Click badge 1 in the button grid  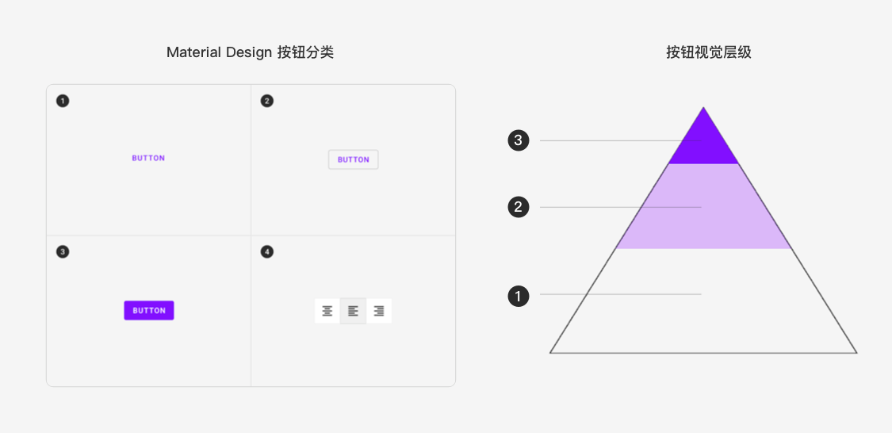point(63,102)
